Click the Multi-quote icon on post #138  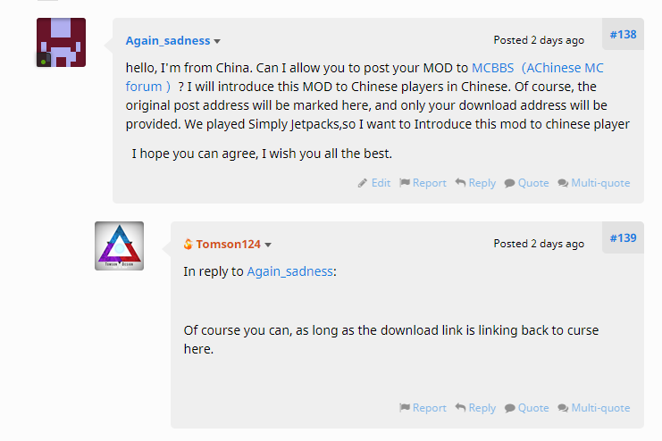(x=563, y=183)
